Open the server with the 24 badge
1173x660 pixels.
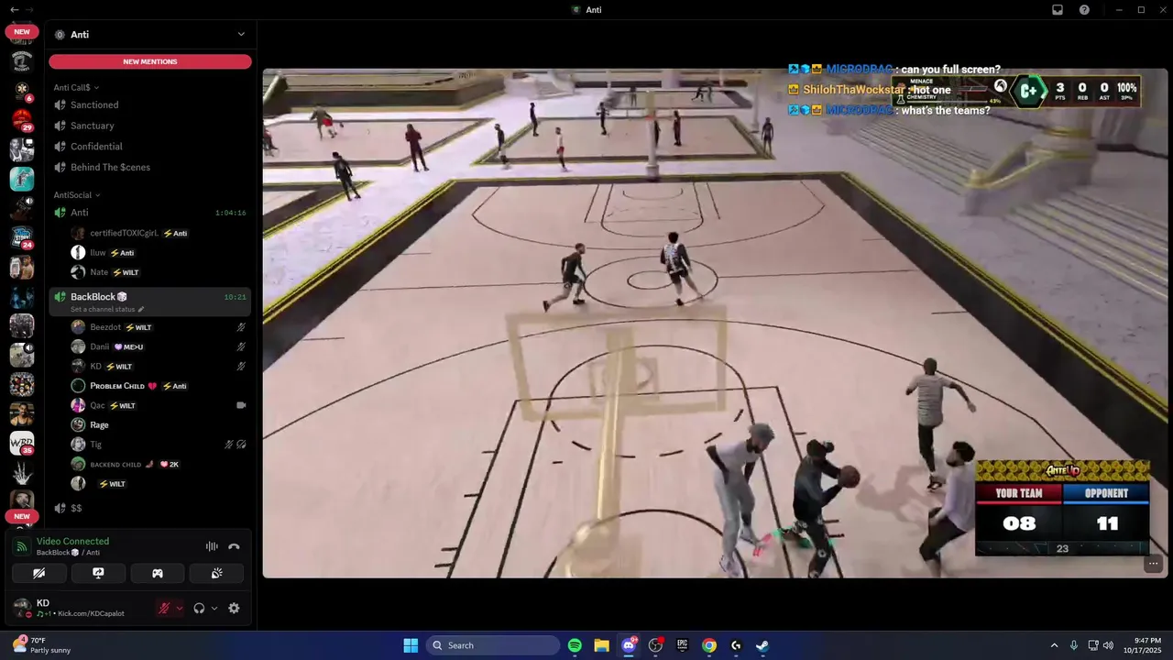[22, 237]
